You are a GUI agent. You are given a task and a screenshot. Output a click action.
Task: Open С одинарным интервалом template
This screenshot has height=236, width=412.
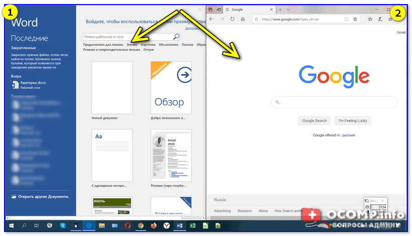pos(112,155)
